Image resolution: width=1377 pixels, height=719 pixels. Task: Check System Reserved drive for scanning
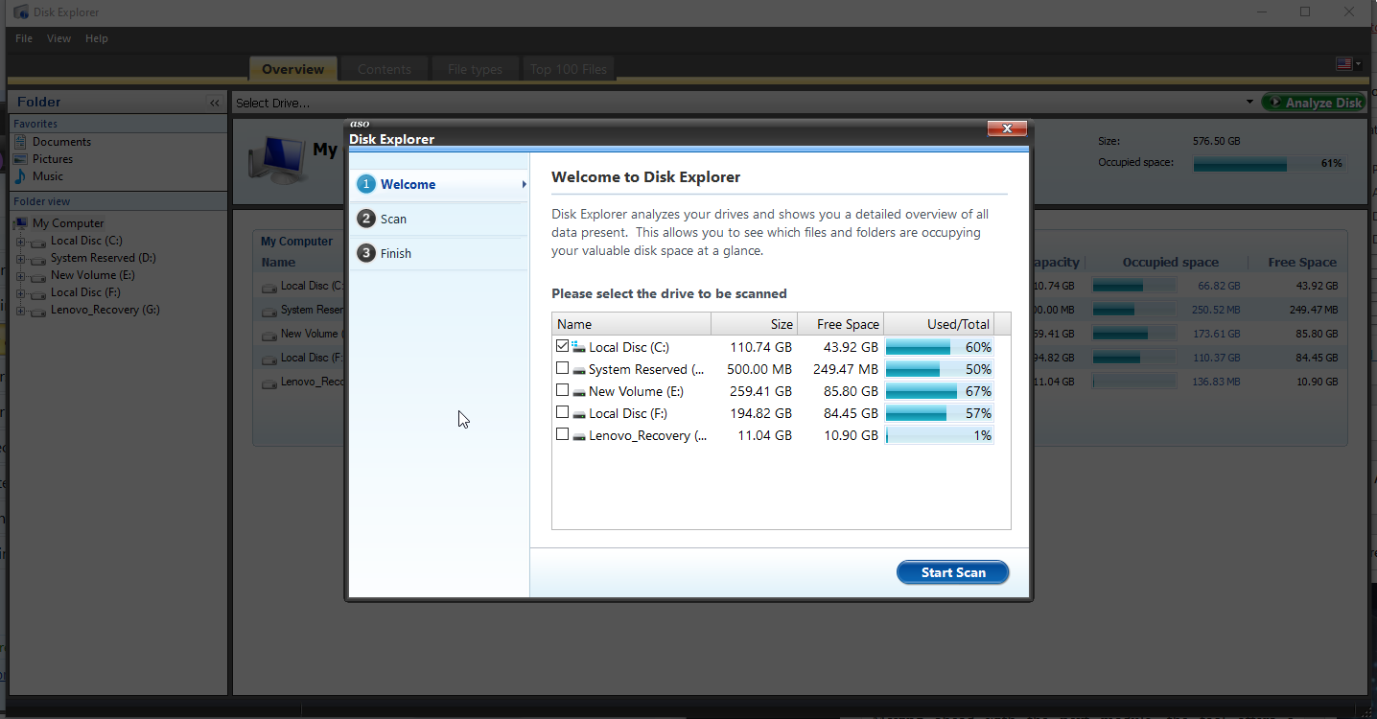pos(562,368)
